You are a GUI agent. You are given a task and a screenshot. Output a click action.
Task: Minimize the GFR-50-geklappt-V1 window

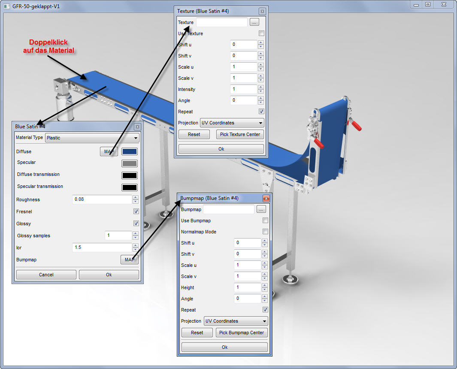(416, 4)
